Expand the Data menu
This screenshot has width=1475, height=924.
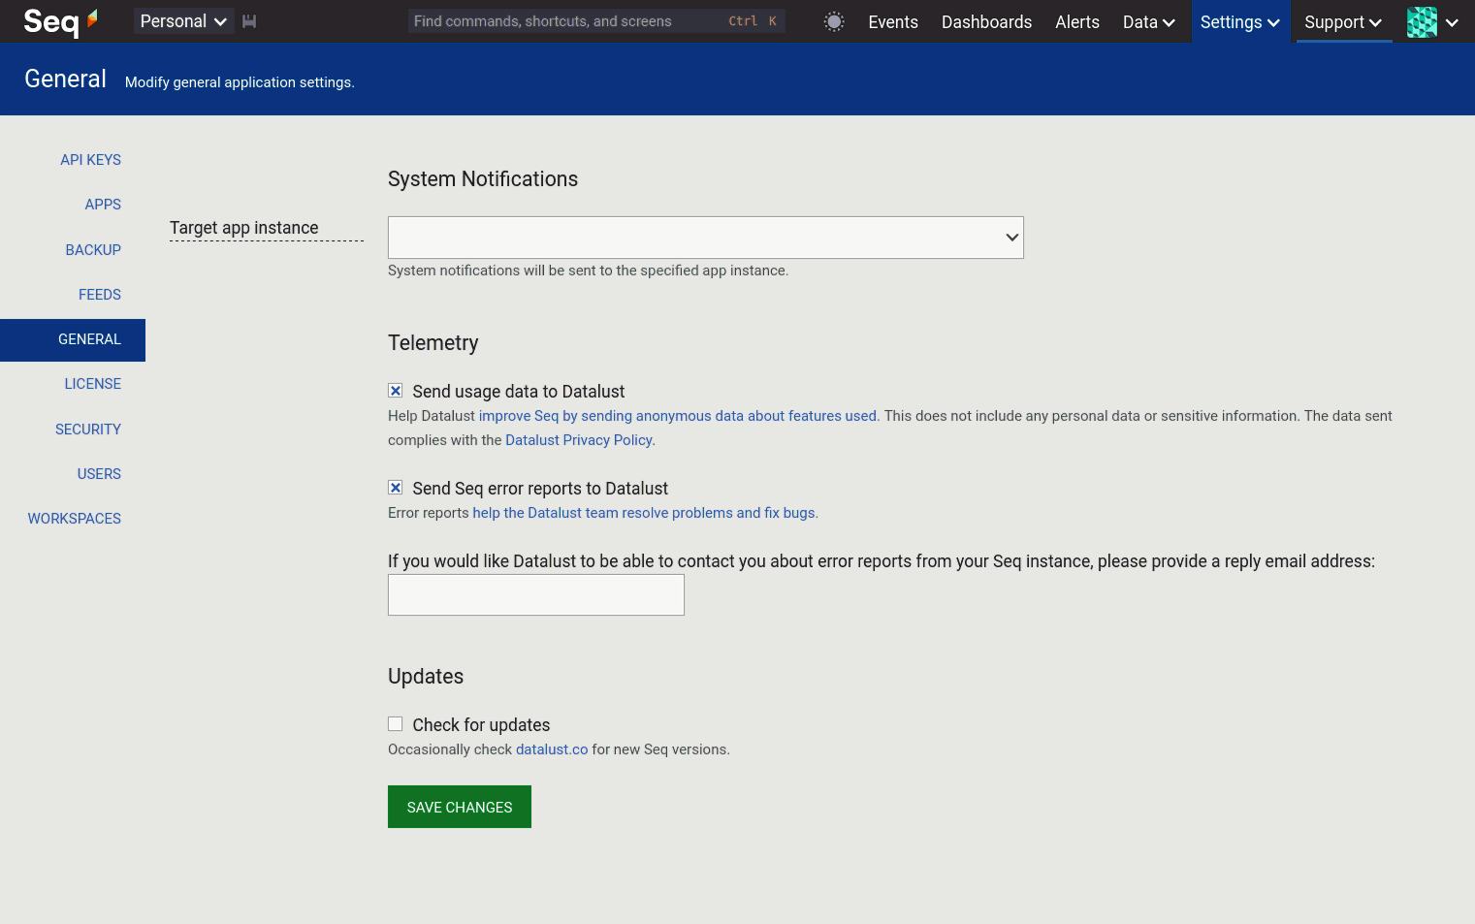pyautogui.click(x=1149, y=21)
